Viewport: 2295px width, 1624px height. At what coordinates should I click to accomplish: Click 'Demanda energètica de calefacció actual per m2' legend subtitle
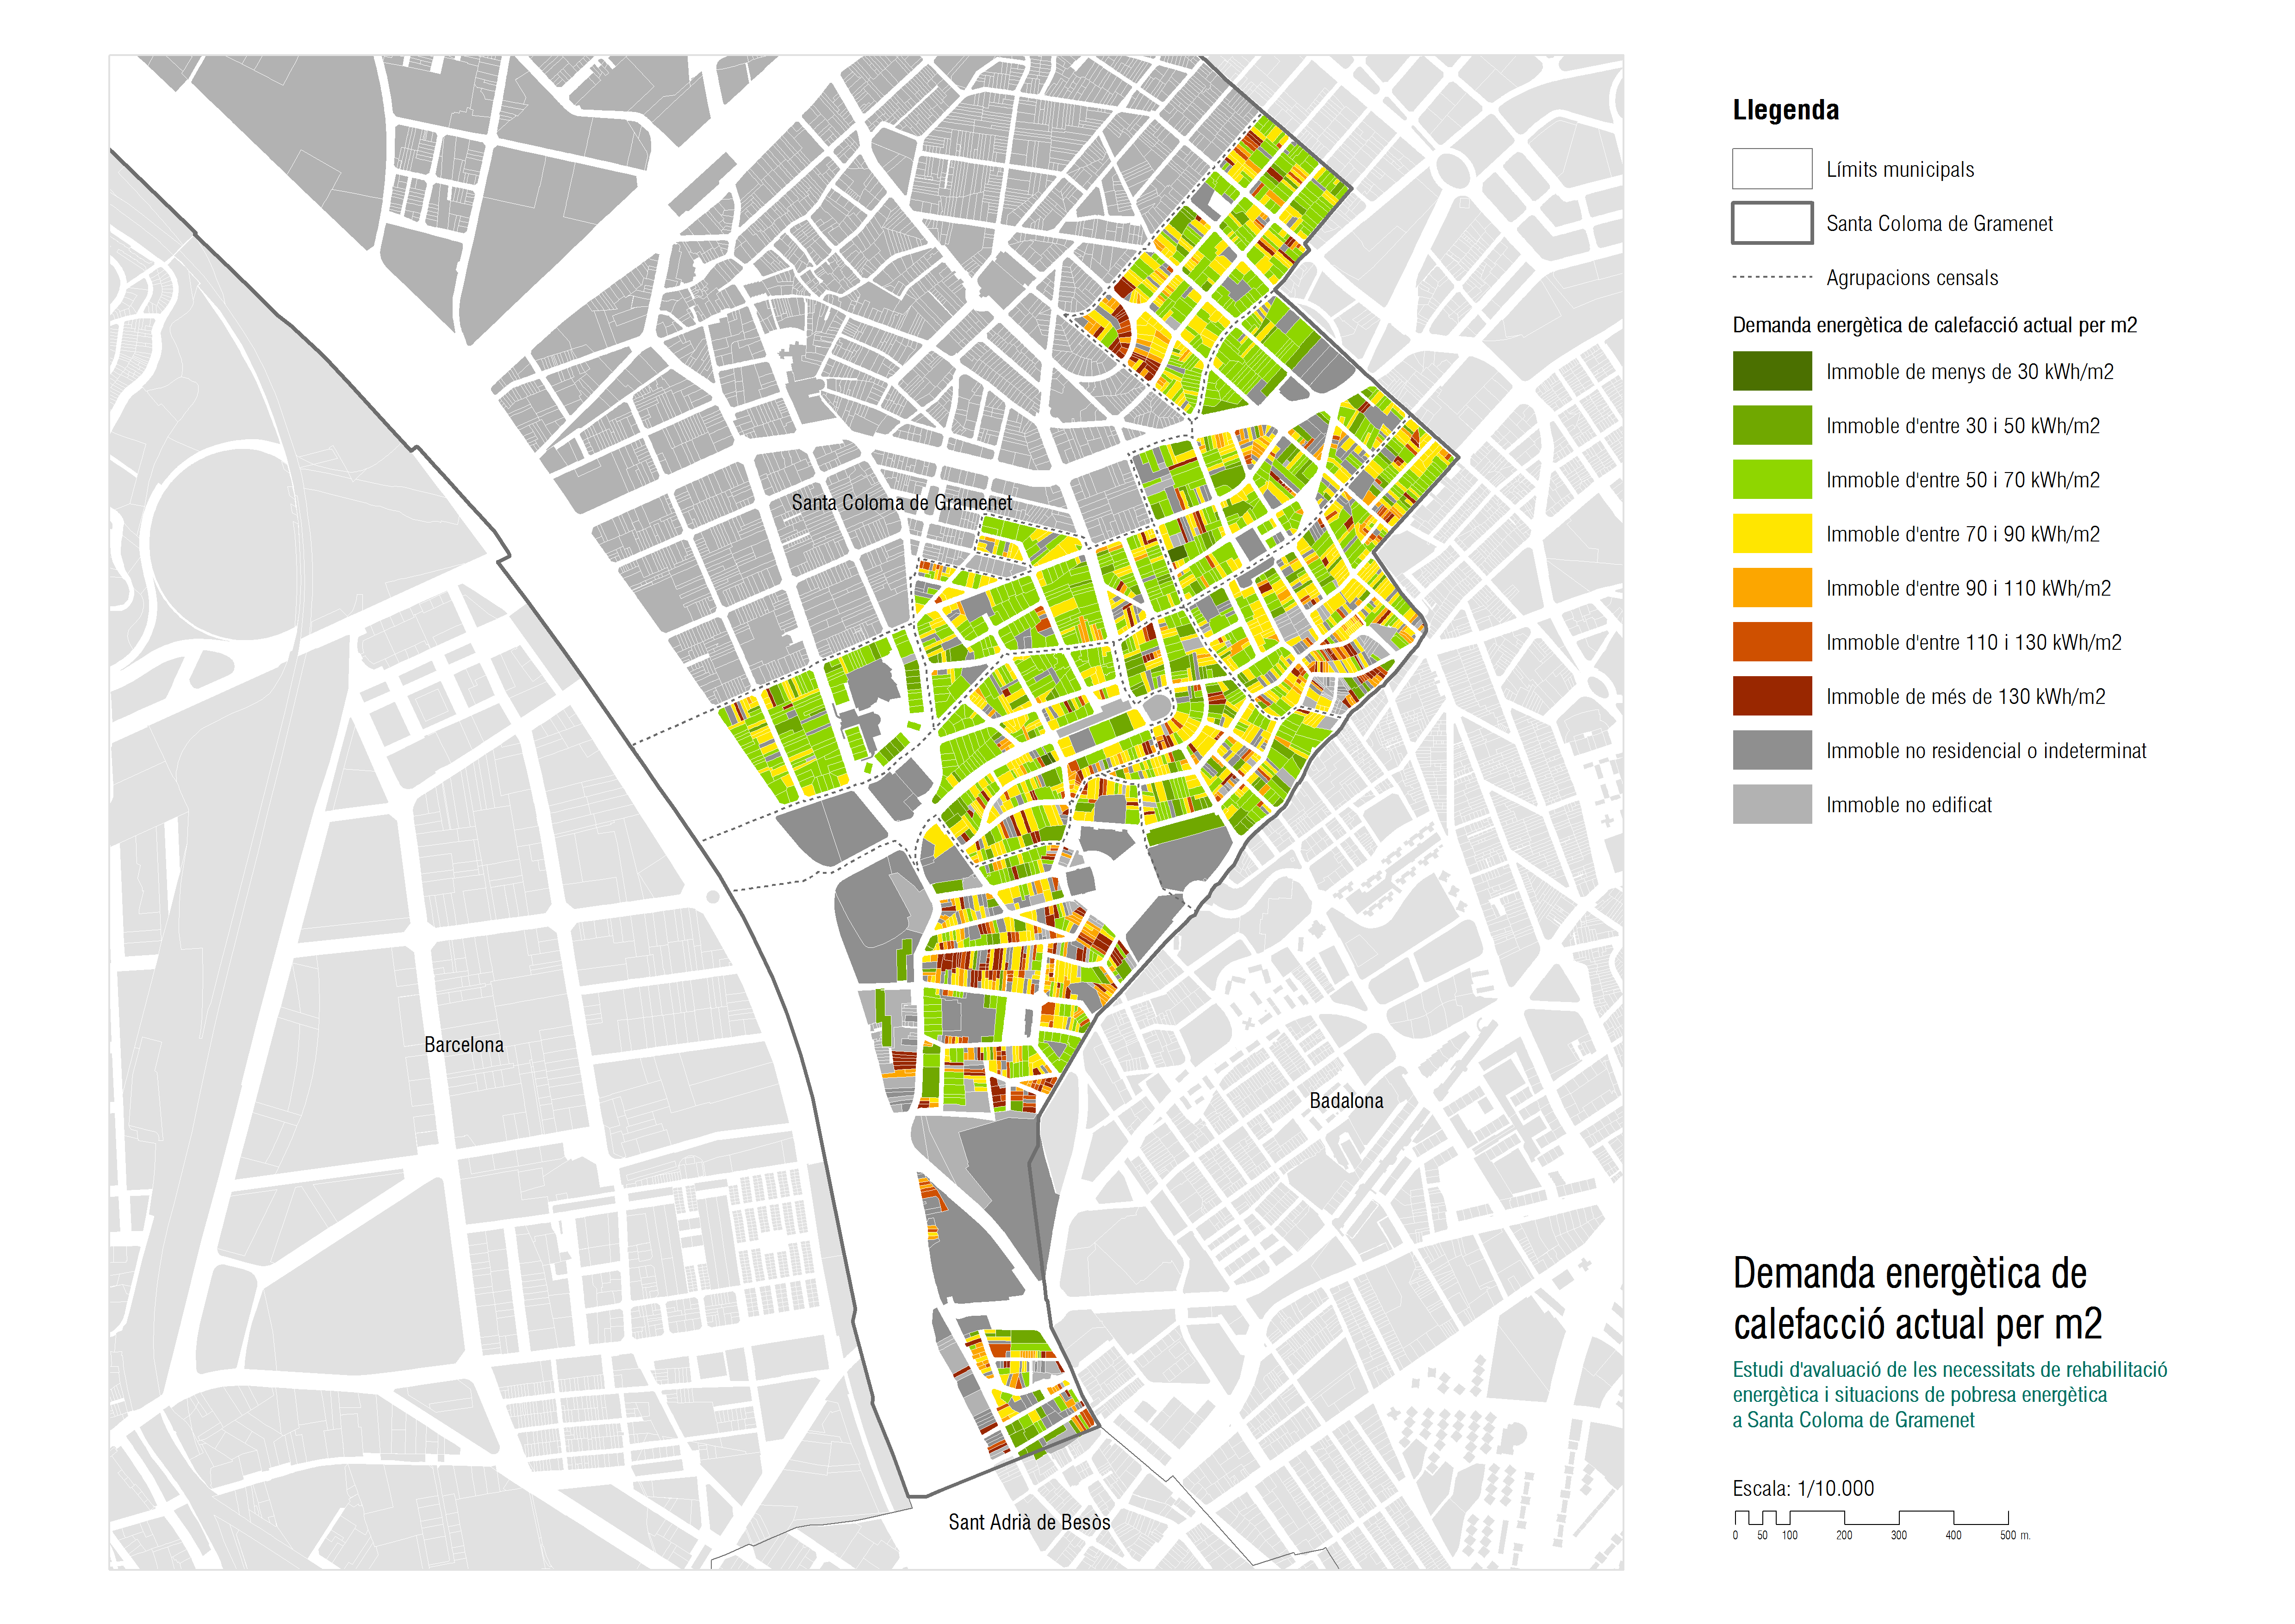[1934, 325]
